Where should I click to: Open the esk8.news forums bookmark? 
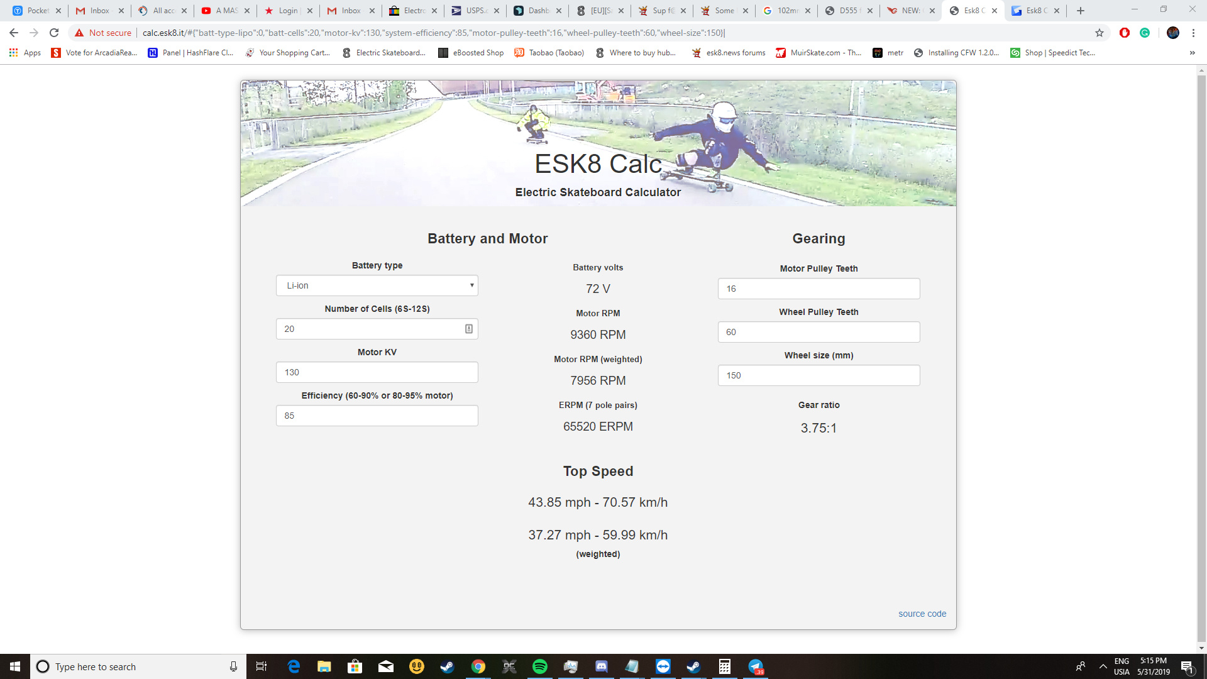(729, 53)
